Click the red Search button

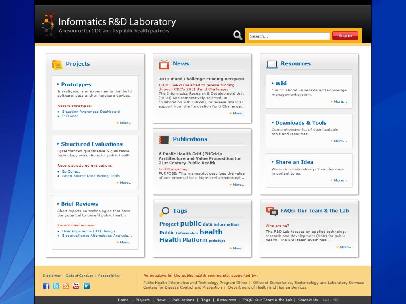pos(345,36)
